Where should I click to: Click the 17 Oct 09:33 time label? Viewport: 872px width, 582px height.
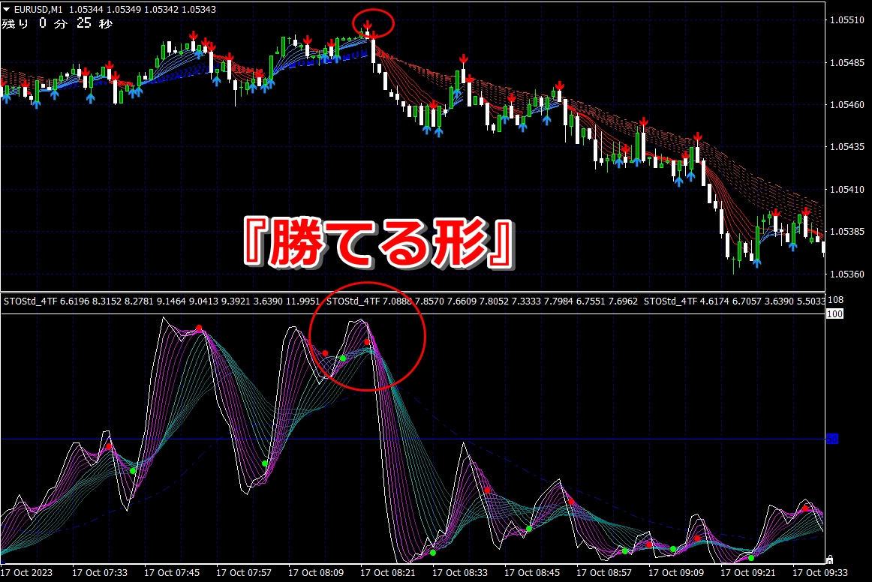820,572
